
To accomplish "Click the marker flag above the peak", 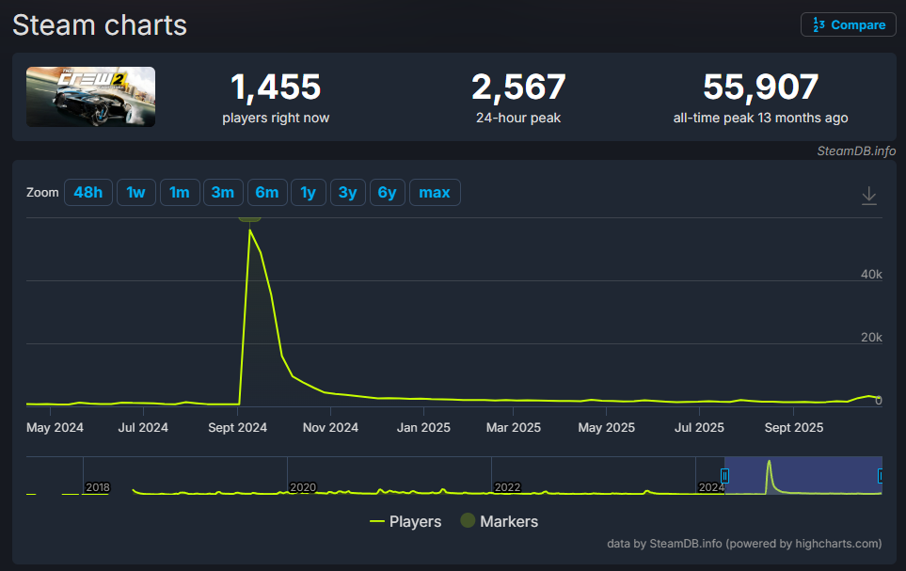I will [249, 219].
